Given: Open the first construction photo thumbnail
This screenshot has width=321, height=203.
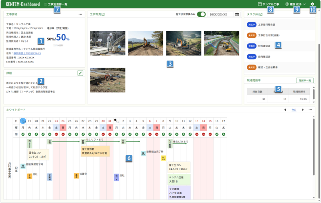Looking at the screenshot, I should pyautogui.click(x=108, y=43).
